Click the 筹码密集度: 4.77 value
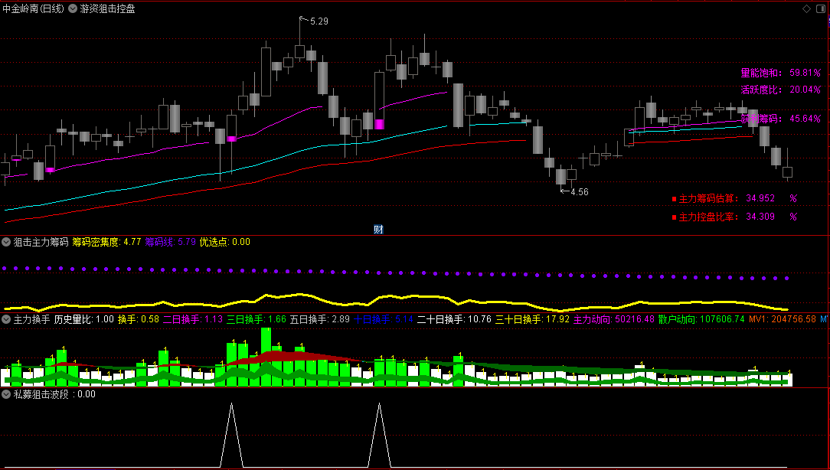830x470 pixels. [x=106, y=243]
